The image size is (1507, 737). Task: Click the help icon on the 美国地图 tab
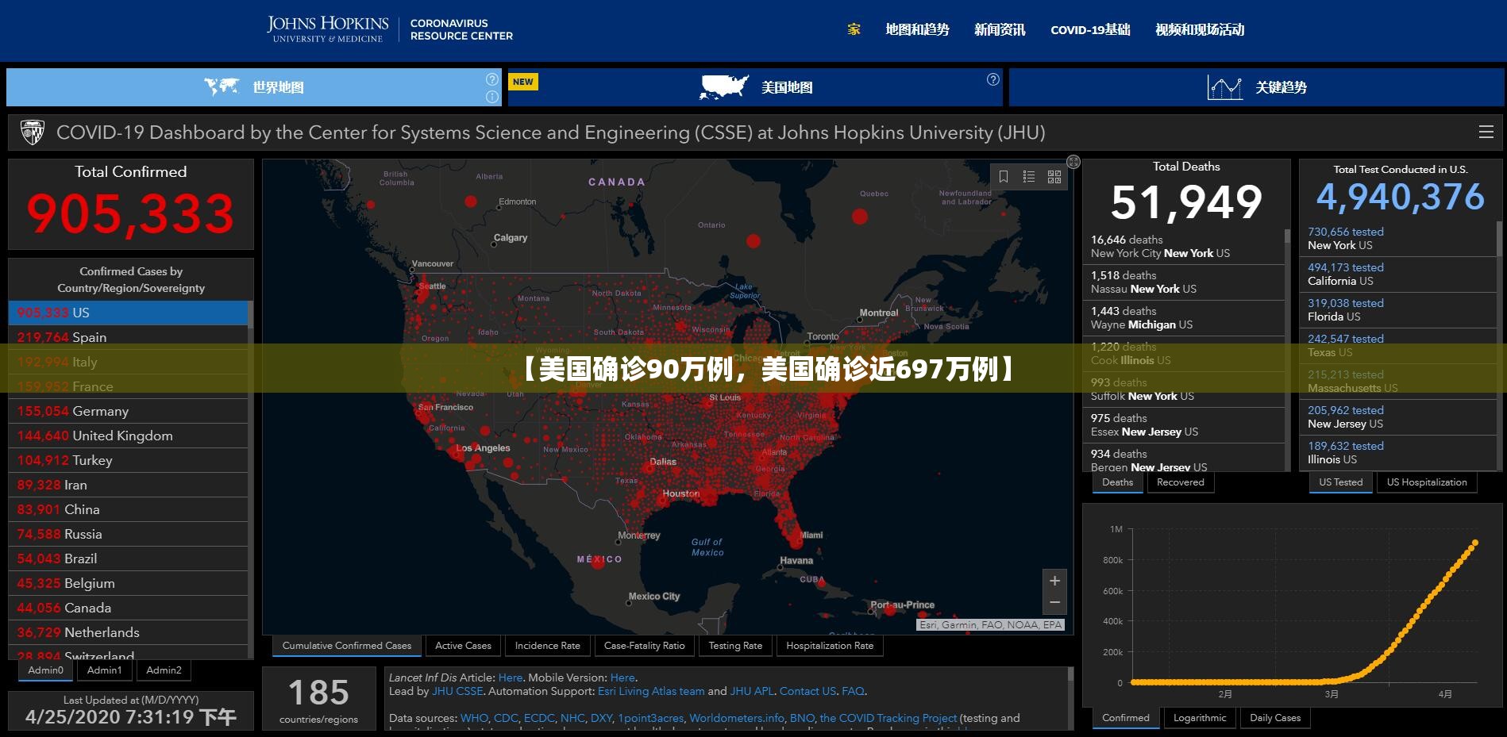993,79
